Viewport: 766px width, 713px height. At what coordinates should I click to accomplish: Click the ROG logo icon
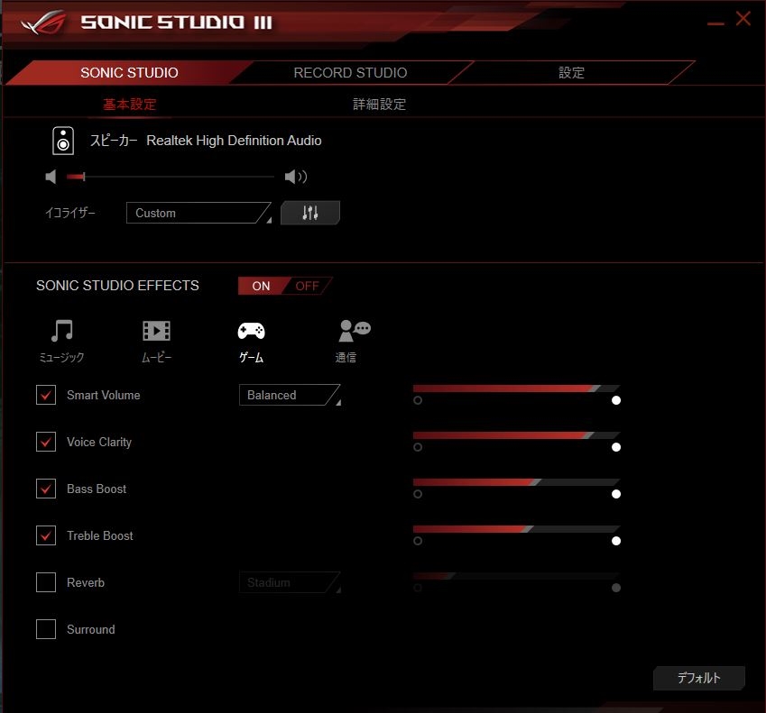pos(44,23)
